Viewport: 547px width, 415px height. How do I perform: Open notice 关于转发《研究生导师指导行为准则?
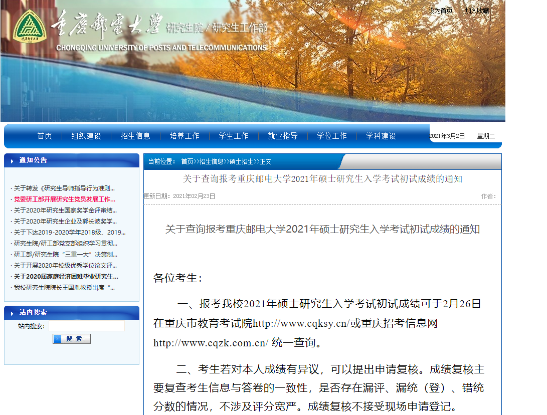coord(64,188)
